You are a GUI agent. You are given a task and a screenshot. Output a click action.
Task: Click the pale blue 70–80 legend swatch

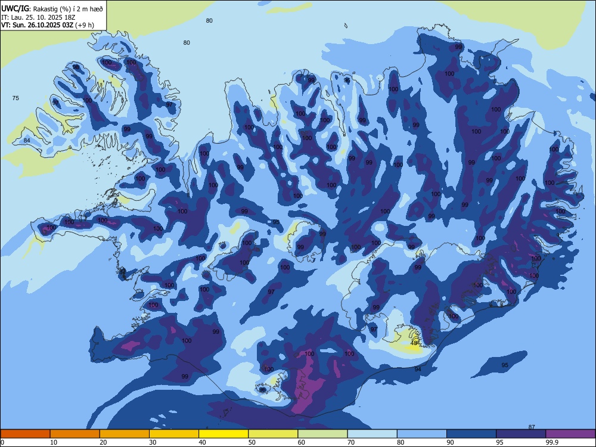tap(372, 434)
